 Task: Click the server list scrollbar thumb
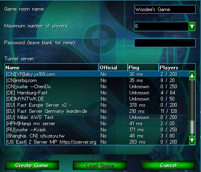click(x=192, y=127)
